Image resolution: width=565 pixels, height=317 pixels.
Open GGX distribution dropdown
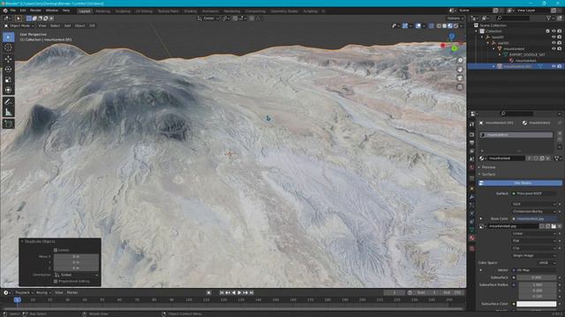(533, 204)
